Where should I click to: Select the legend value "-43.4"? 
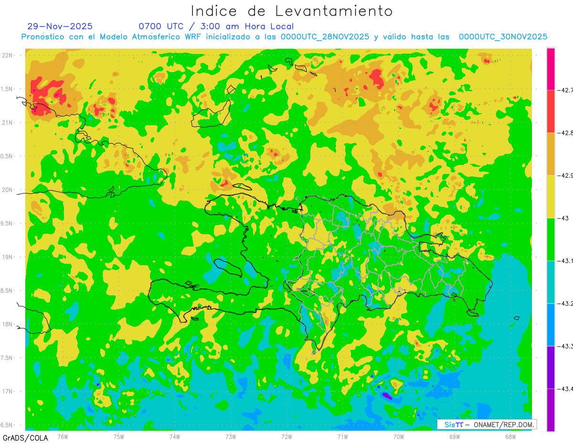(565, 389)
